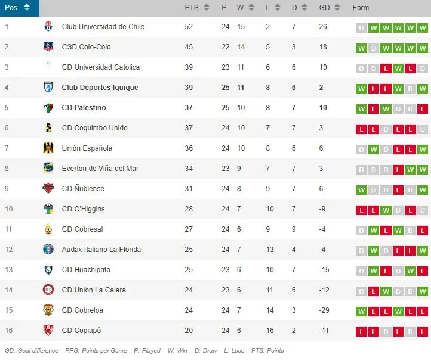Click the CD Palestino team crest
The height and width of the screenshot is (361, 431).
[48, 108]
